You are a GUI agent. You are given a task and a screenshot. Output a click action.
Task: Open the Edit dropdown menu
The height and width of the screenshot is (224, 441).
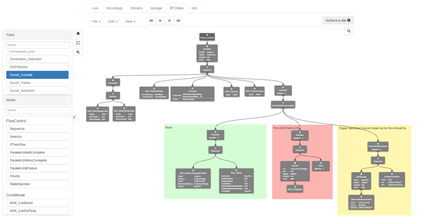point(113,21)
